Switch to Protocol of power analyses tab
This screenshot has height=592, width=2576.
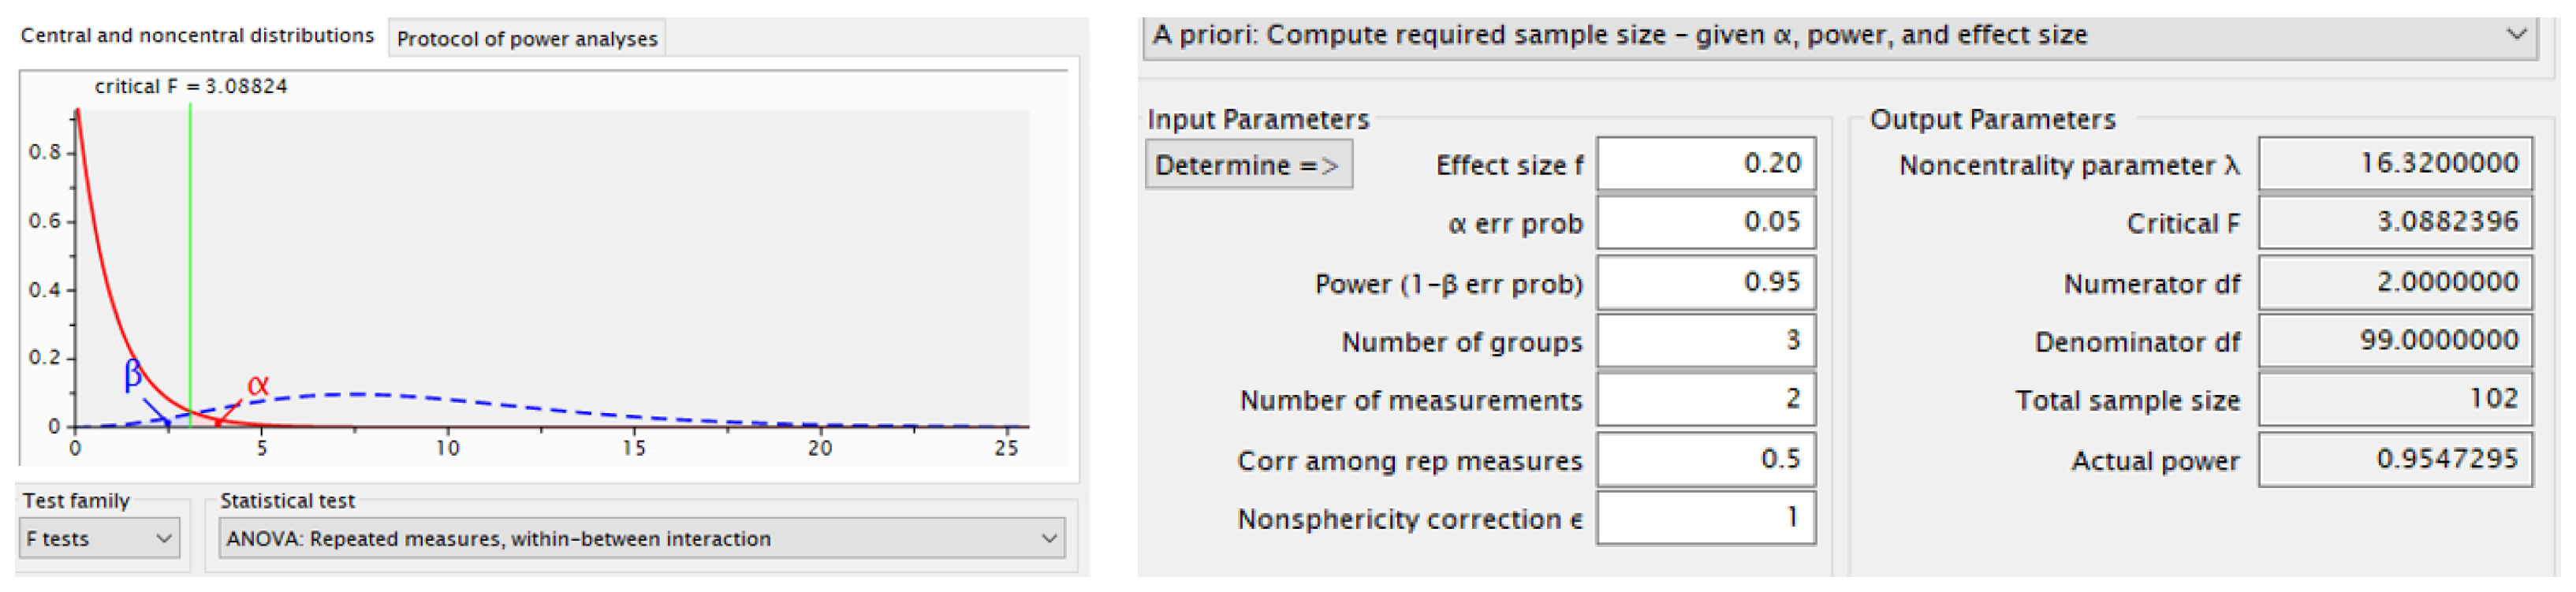coord(527,39)
